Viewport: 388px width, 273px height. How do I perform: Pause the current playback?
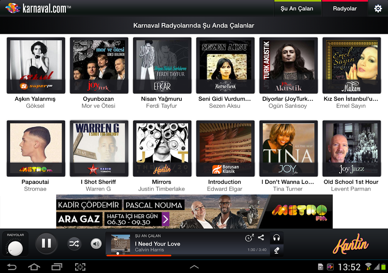46,243
